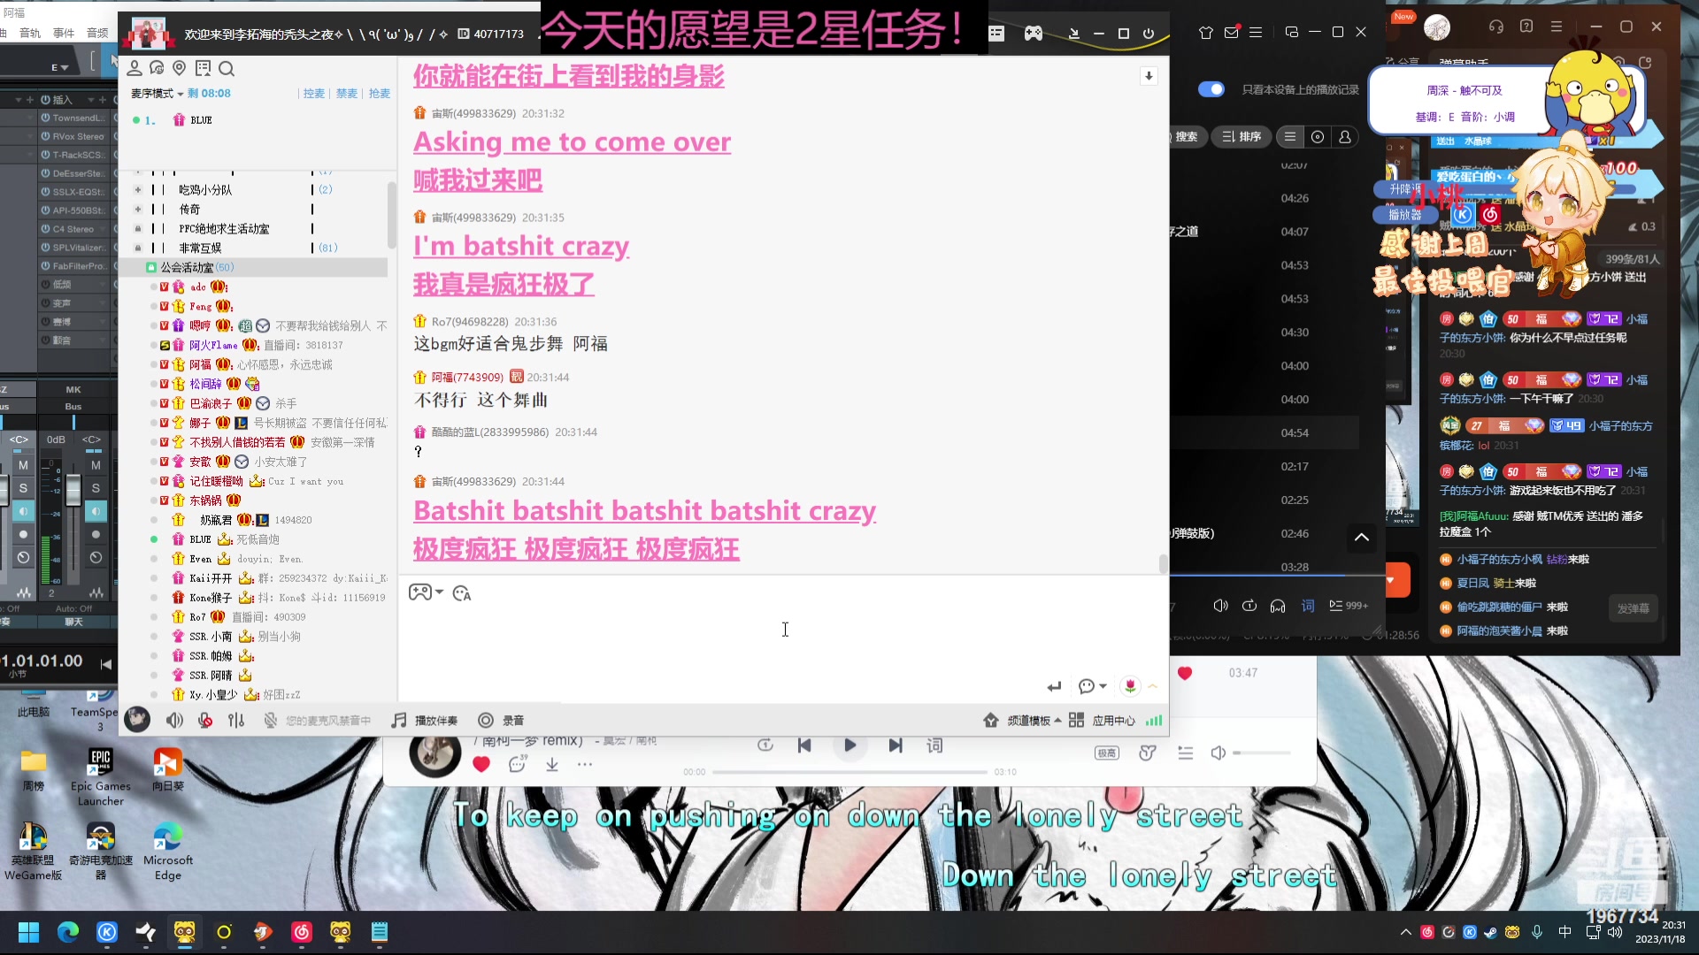Open the chat messages icon in channel toolbar
The height and width of the screenshot is (955, 1699).
click(157, 68)
